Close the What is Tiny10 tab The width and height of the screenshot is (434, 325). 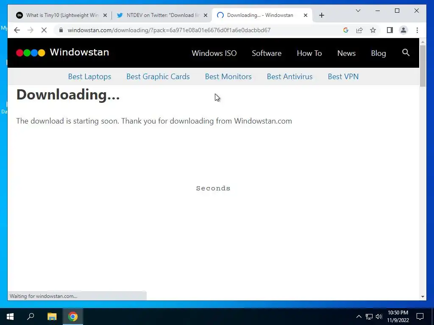coord(105,16)
